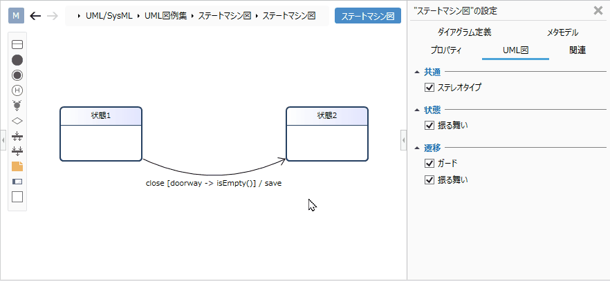Click the blue M model icon
This screenshot has width=610, height=281.
(17, 16)
